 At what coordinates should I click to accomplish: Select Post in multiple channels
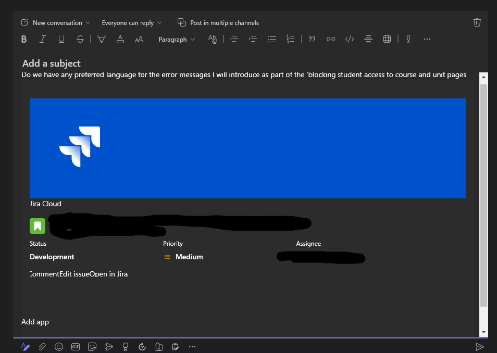218,22
